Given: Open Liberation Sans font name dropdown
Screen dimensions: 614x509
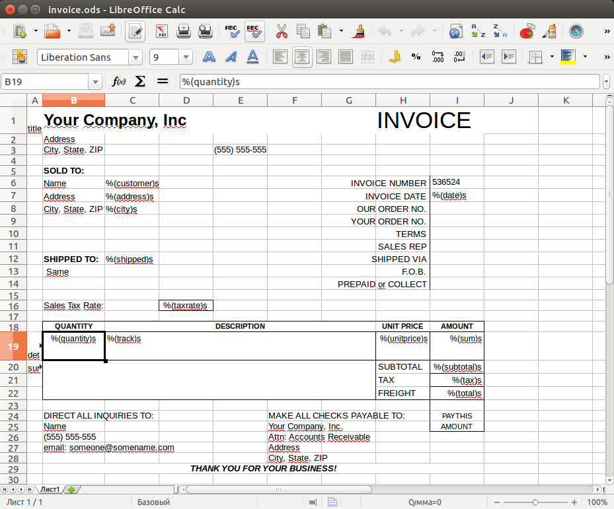Looking at the screenshot, I should pos(135,57).
